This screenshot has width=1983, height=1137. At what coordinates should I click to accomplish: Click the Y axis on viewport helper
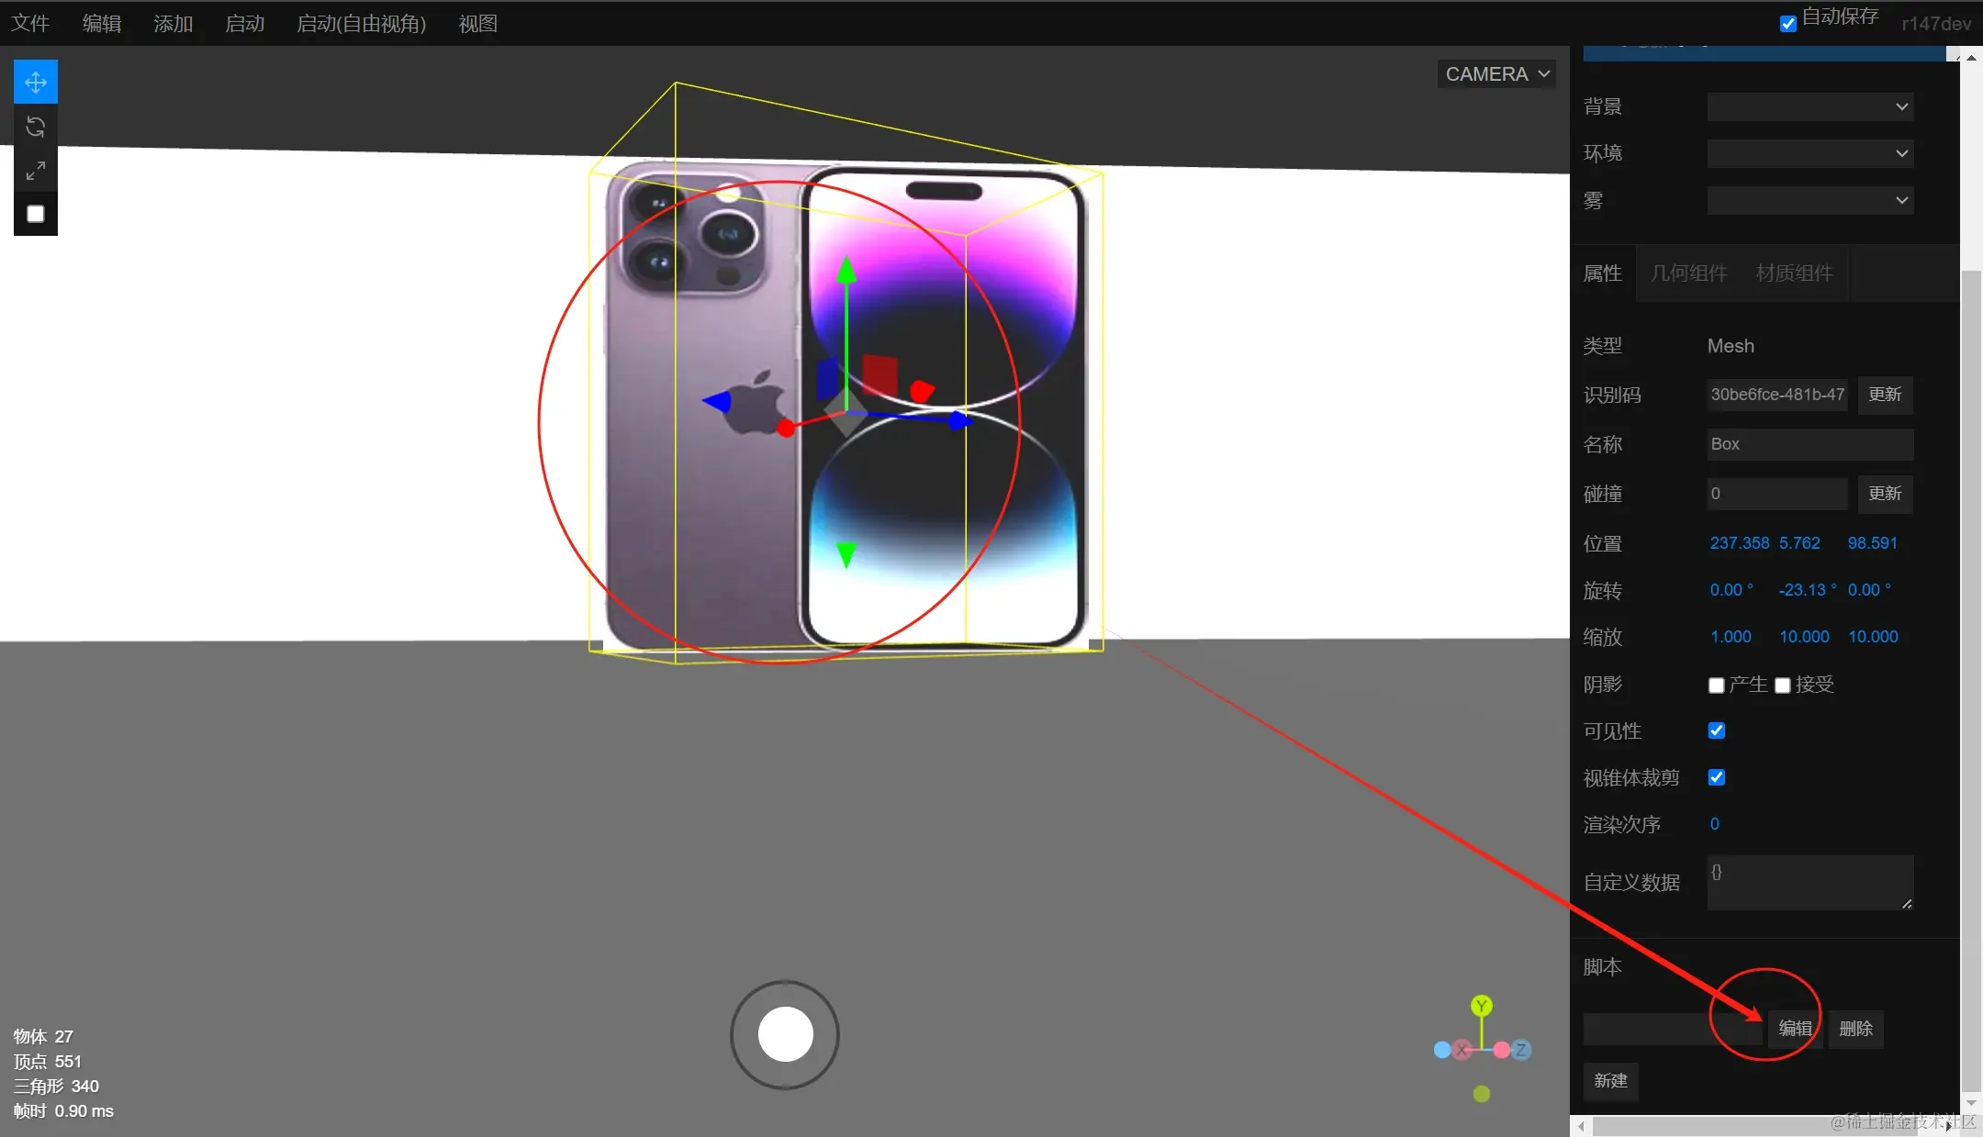click(x=1481, y=1006)
